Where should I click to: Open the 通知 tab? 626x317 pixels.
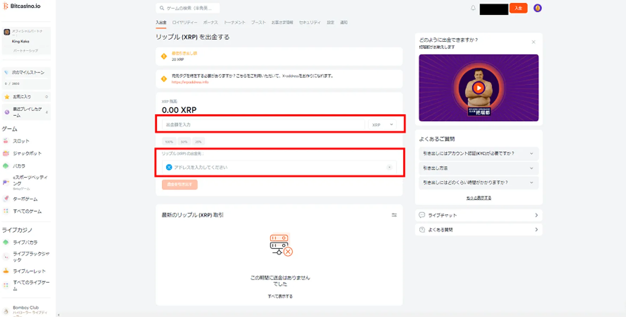[344, 22]
